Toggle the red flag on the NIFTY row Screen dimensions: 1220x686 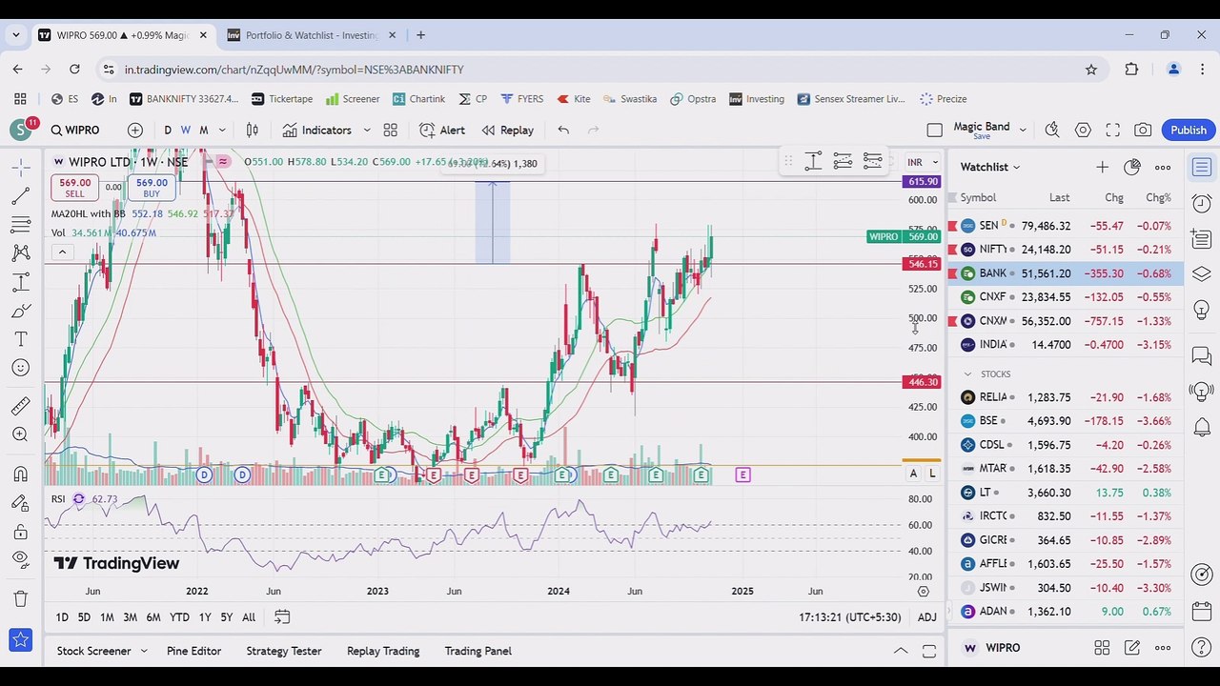[x=953, y=250]
